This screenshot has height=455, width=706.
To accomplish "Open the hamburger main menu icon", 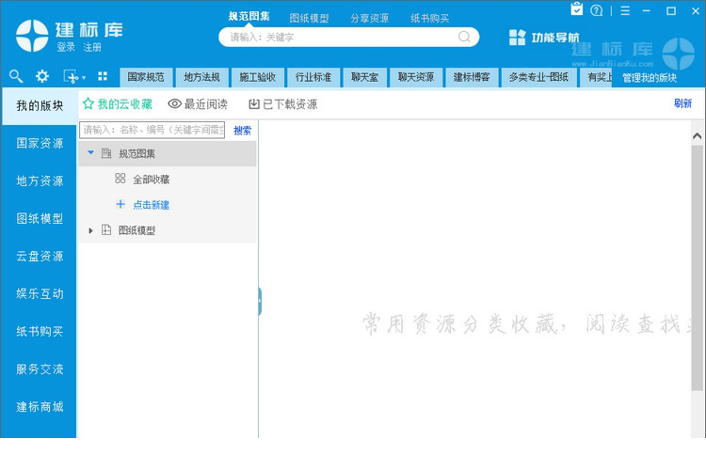I will pos(625,11).
